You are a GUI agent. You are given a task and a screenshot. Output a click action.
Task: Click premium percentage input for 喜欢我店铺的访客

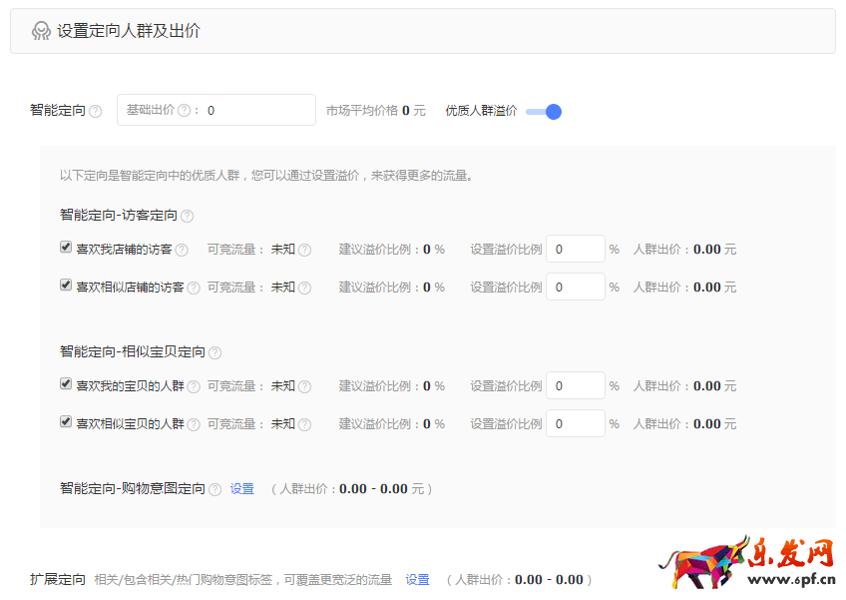click(576, 248)
